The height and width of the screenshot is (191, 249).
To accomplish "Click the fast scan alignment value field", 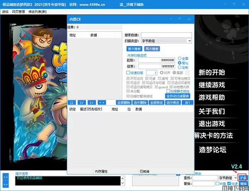I will pos(151,73).
